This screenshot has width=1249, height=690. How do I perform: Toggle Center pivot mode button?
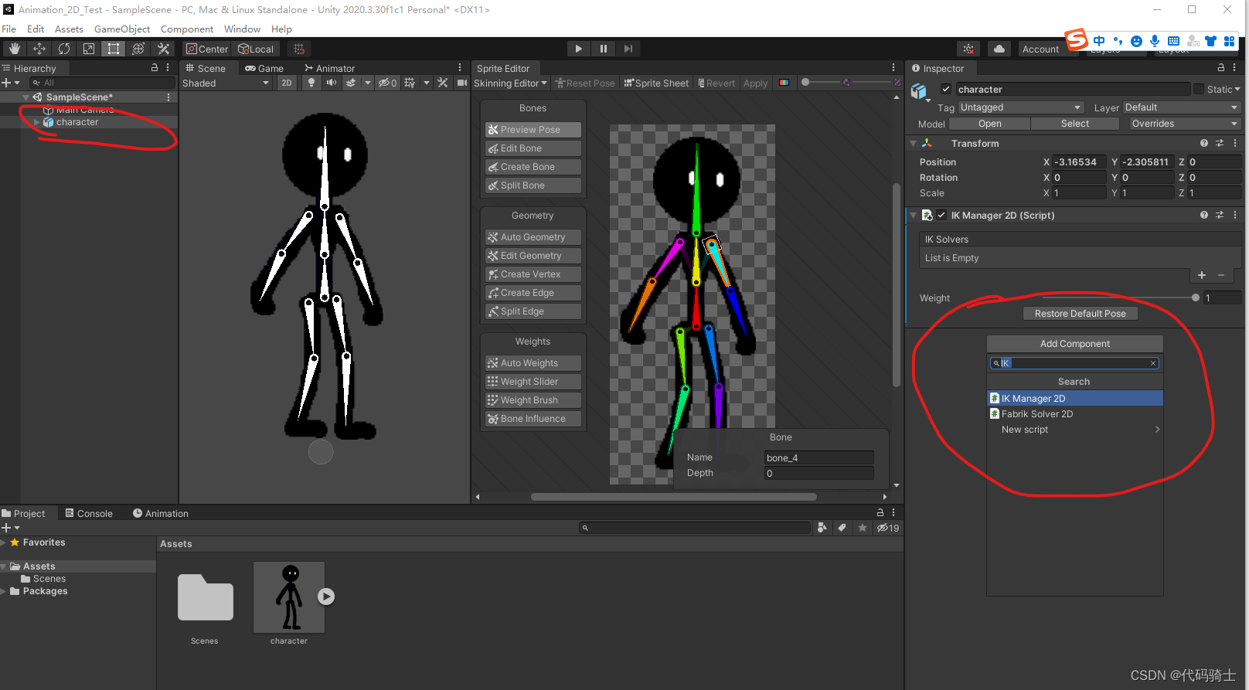point(207,49)
